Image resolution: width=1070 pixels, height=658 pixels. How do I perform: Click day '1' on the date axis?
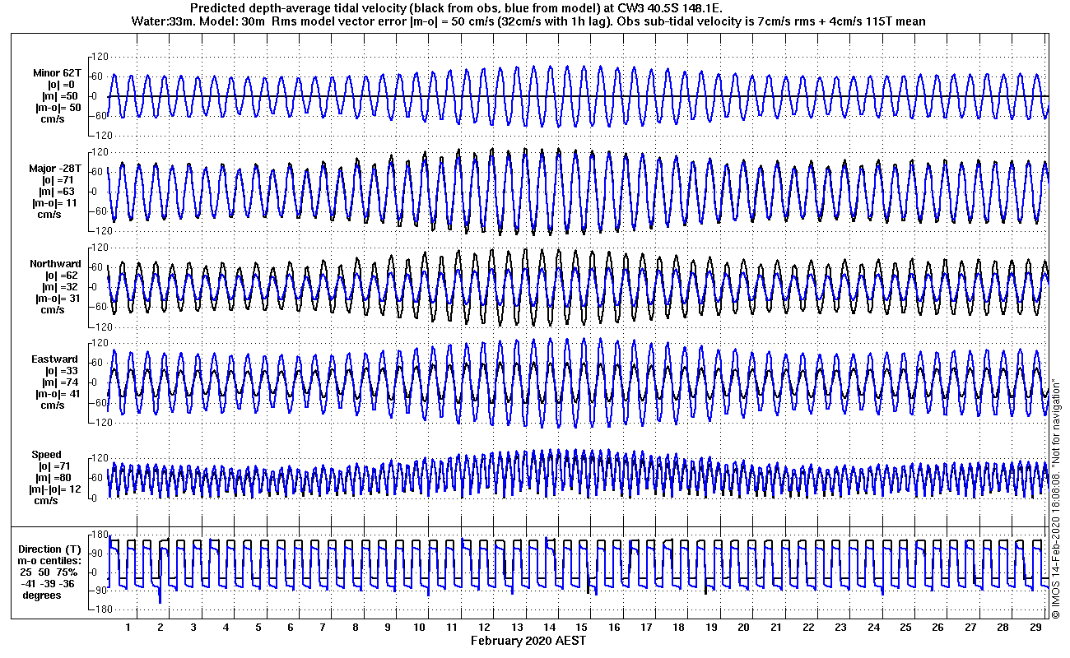[x=128, y=627]
